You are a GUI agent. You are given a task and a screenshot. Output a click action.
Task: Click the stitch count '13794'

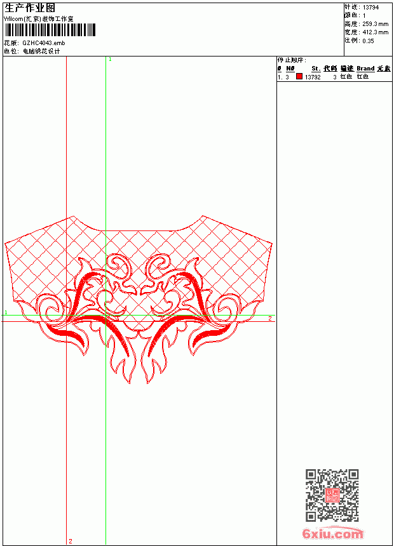[370, 8]
